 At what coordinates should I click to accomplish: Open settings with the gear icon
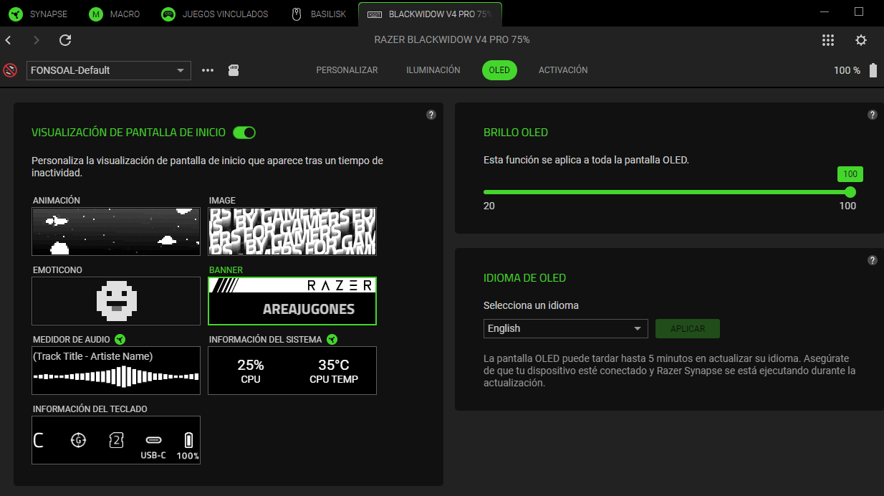click(x=861, y=40)
